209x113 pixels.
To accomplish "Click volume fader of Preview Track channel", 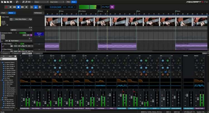I will [187, 95].
